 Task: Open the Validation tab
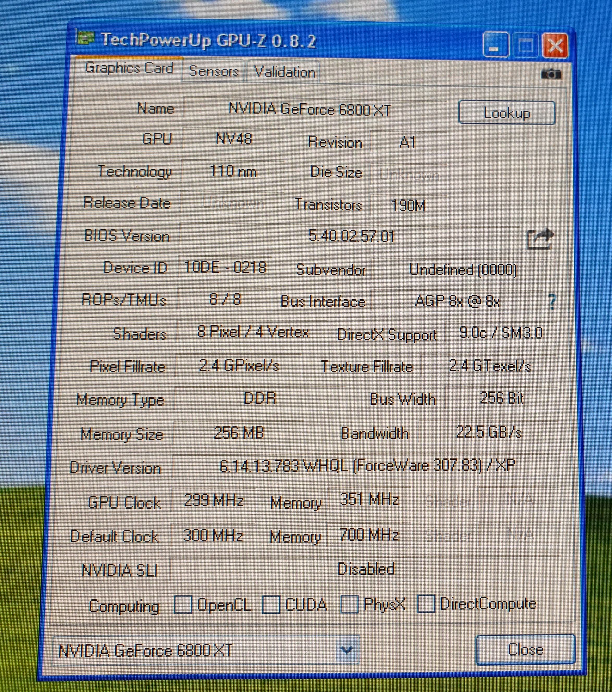point(284,72)
